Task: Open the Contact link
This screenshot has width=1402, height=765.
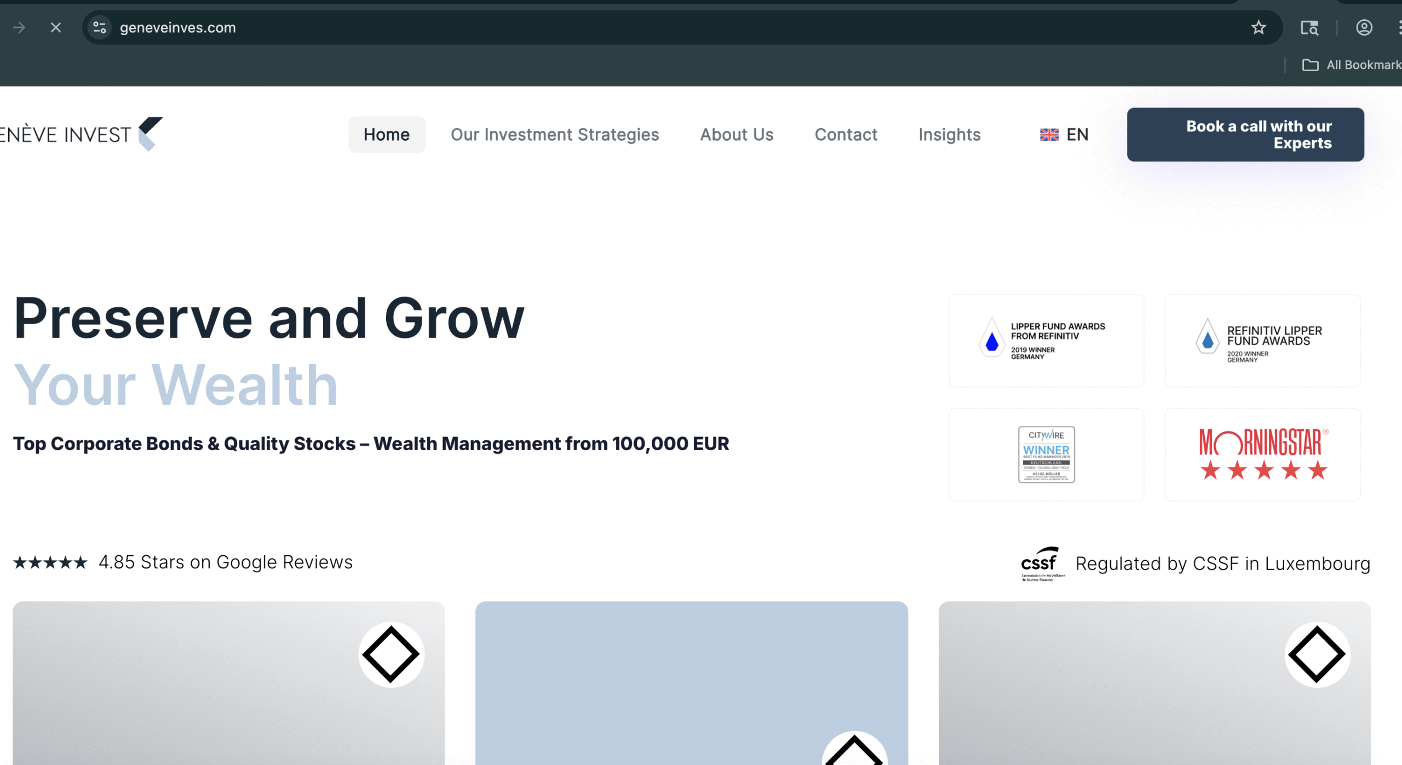Action: [x=846, y=135]
